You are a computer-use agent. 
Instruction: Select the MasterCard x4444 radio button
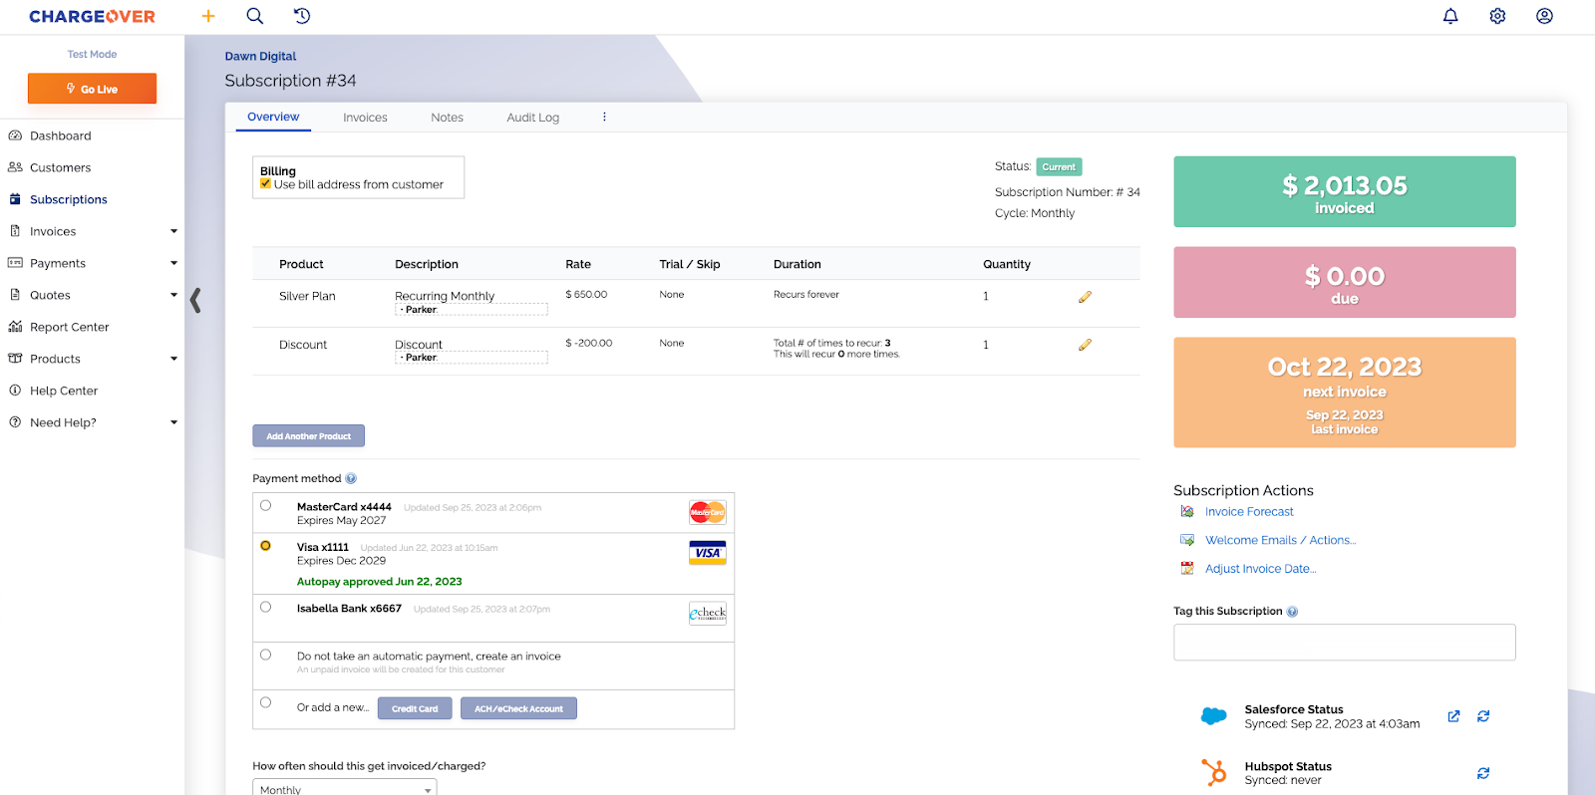click(265, 505)
